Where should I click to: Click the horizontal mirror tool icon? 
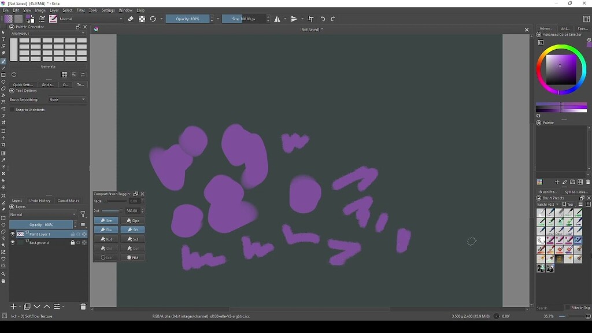click(x=278, y=19)
